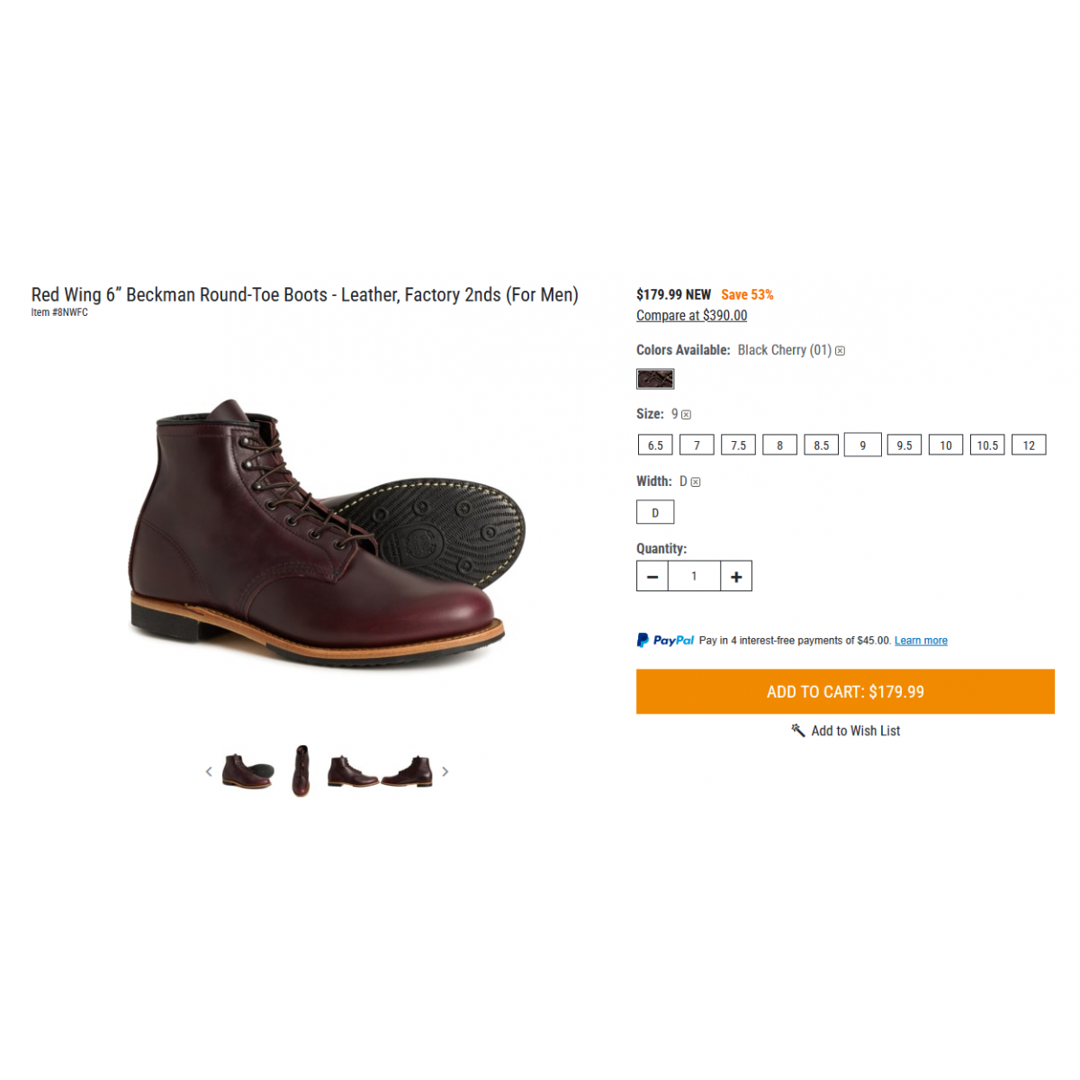The image size is (1080, 1080).
Task: Select size 6.5
Action: (655, 445)
